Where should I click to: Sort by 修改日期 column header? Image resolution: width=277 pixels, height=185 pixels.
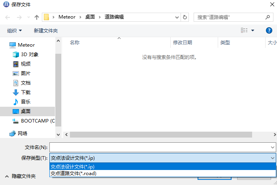click(183, 43)
